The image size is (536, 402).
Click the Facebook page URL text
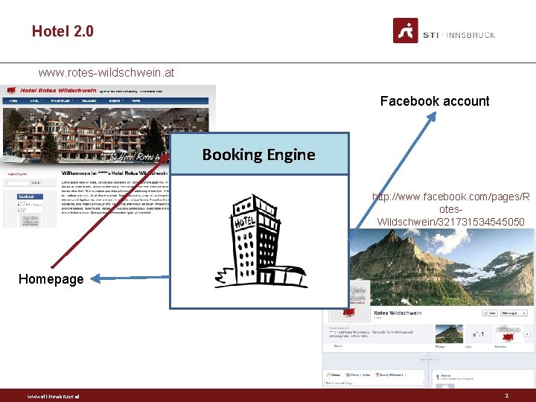click(x=451, y=209)
